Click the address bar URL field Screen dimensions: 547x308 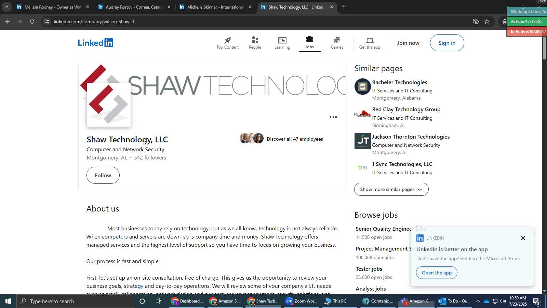pyautogui.click(x=260, y=22)
